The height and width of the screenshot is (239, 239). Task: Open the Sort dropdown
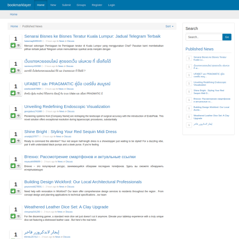click(169, 26)
